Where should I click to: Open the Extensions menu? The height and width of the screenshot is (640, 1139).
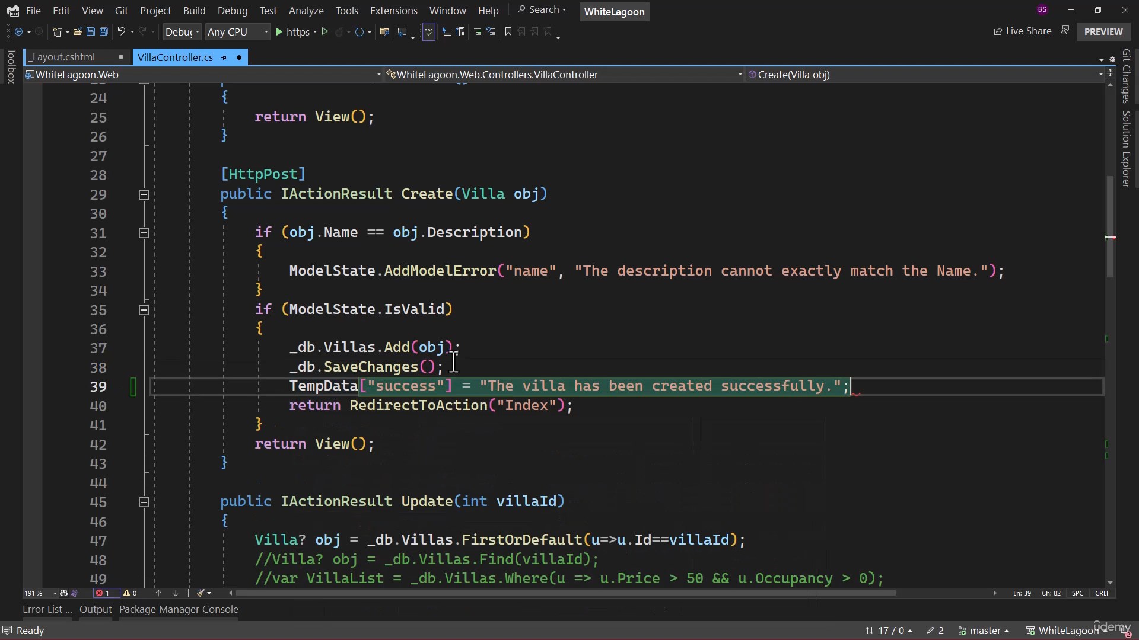[393, 11]
